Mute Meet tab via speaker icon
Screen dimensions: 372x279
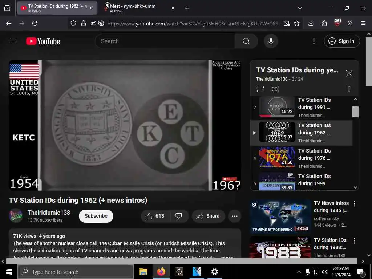107,5
